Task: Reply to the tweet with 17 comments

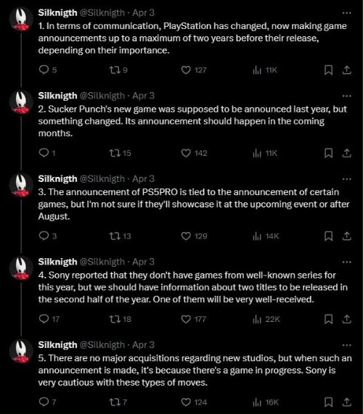Action: click(x=49, y=319)
